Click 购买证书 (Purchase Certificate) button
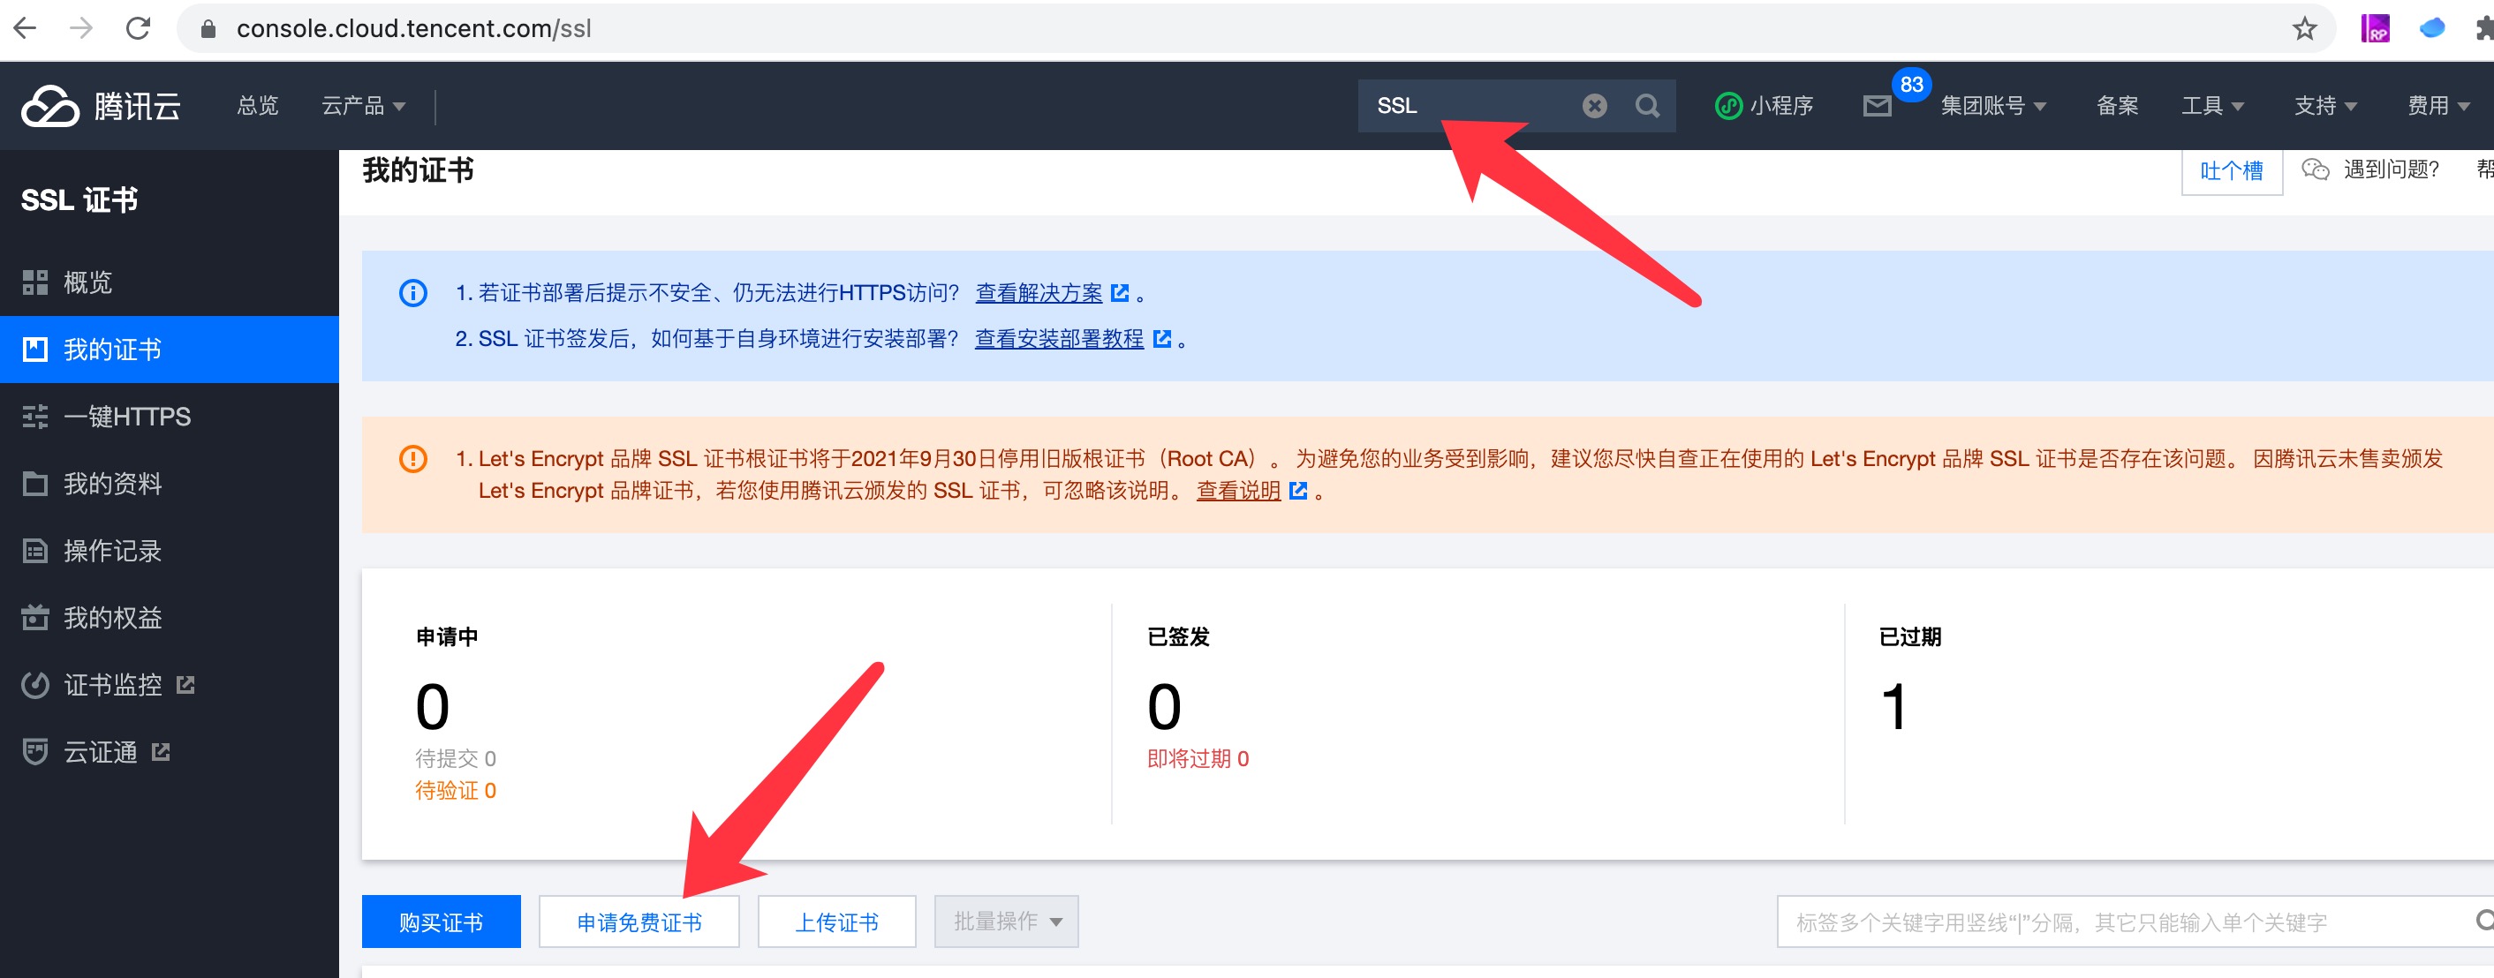The height and width of the screenshot is (978, 2494). (442, 918)
